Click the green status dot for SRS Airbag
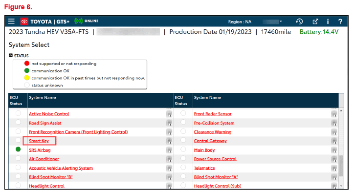The image size is (353, 194). click(x=18, y=149)
